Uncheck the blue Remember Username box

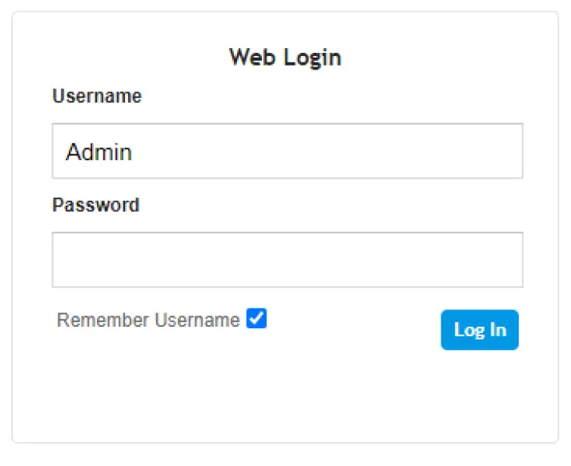[x=256, y=319]
